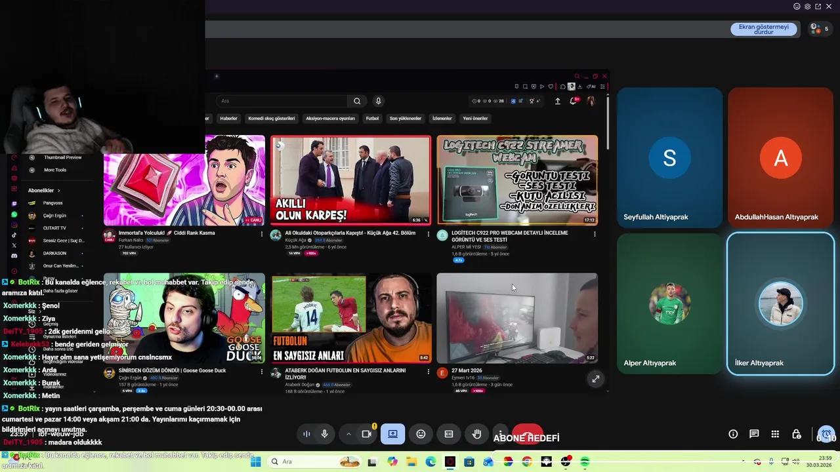The image size is (840, 472).
Task: Open Logitech C922 webcam video thumbnail
Action: click(x=517, y=180)
